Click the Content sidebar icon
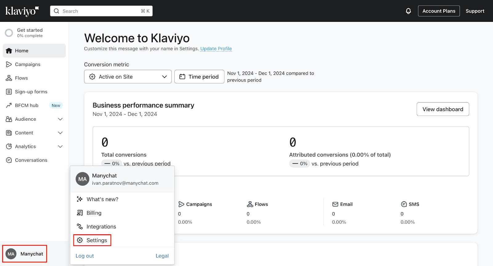The width and height of the screenshot is (493, 266). [9, 133]
